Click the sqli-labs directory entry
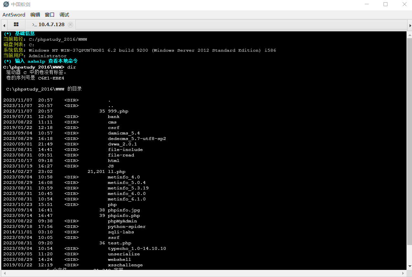This screenshot has width=412, height=277. [121, 232]
